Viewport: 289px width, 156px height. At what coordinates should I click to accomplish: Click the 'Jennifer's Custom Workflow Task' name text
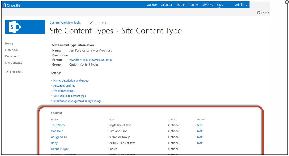[90, 51]
